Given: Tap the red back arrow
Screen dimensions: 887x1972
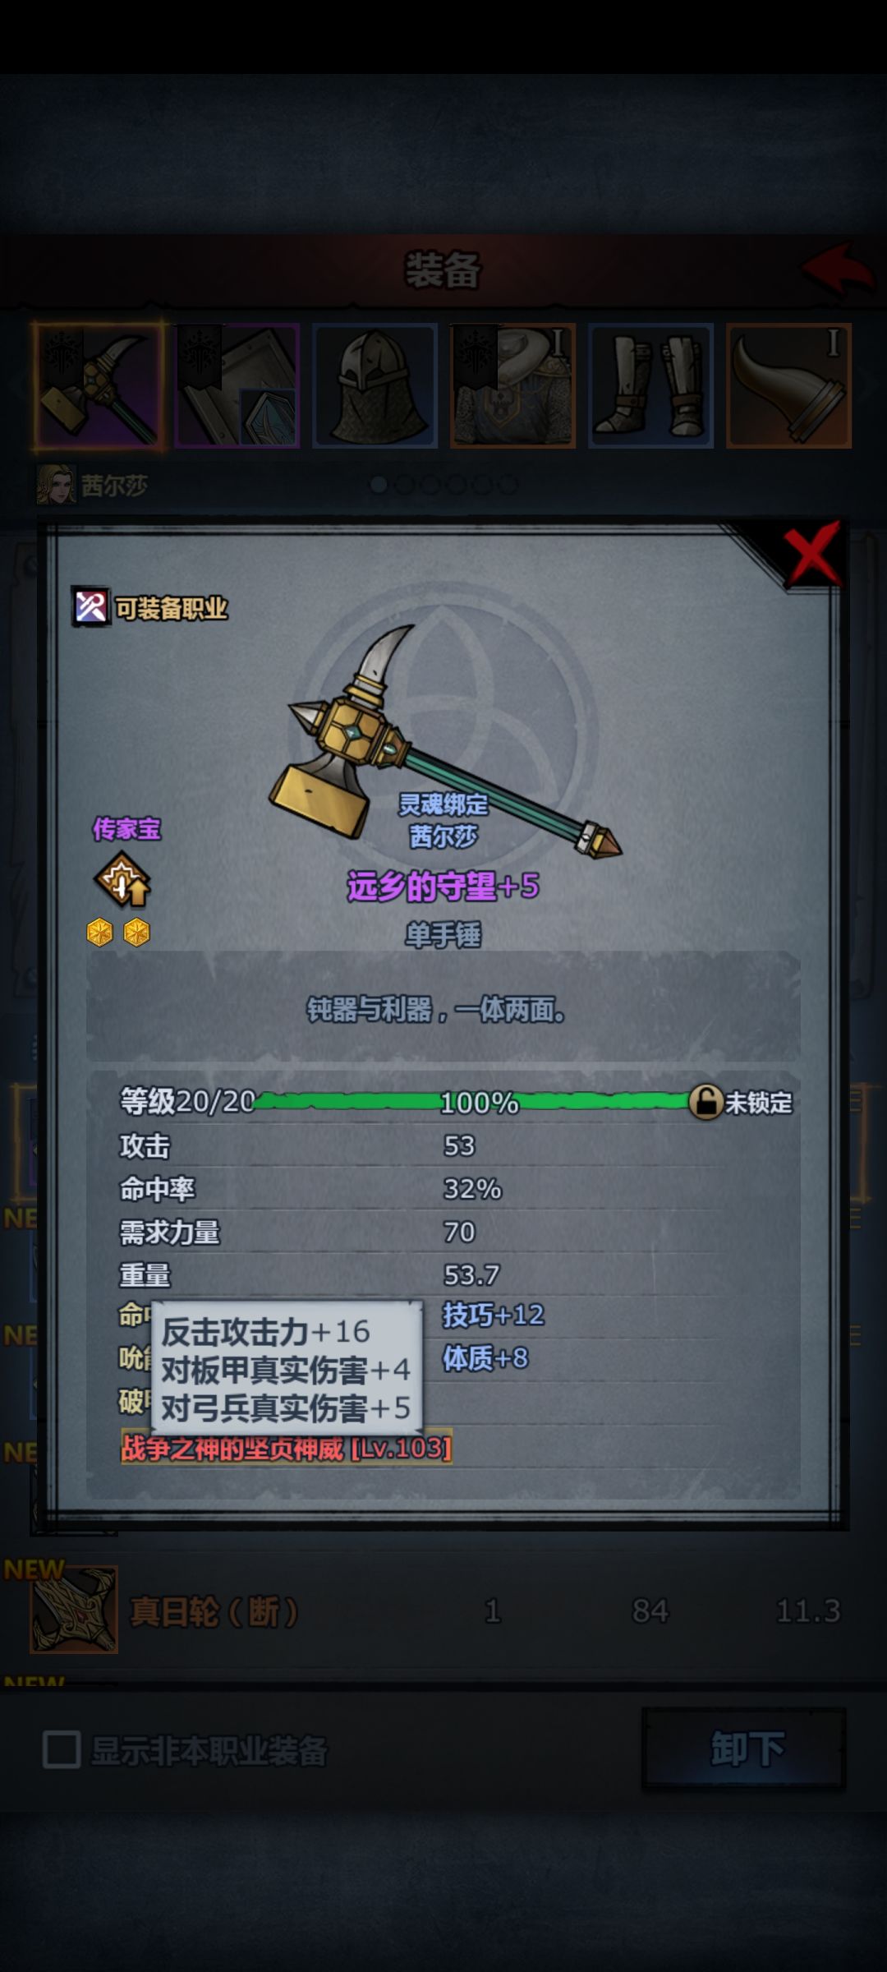Looking at the screenshot, I should point(838,268).
